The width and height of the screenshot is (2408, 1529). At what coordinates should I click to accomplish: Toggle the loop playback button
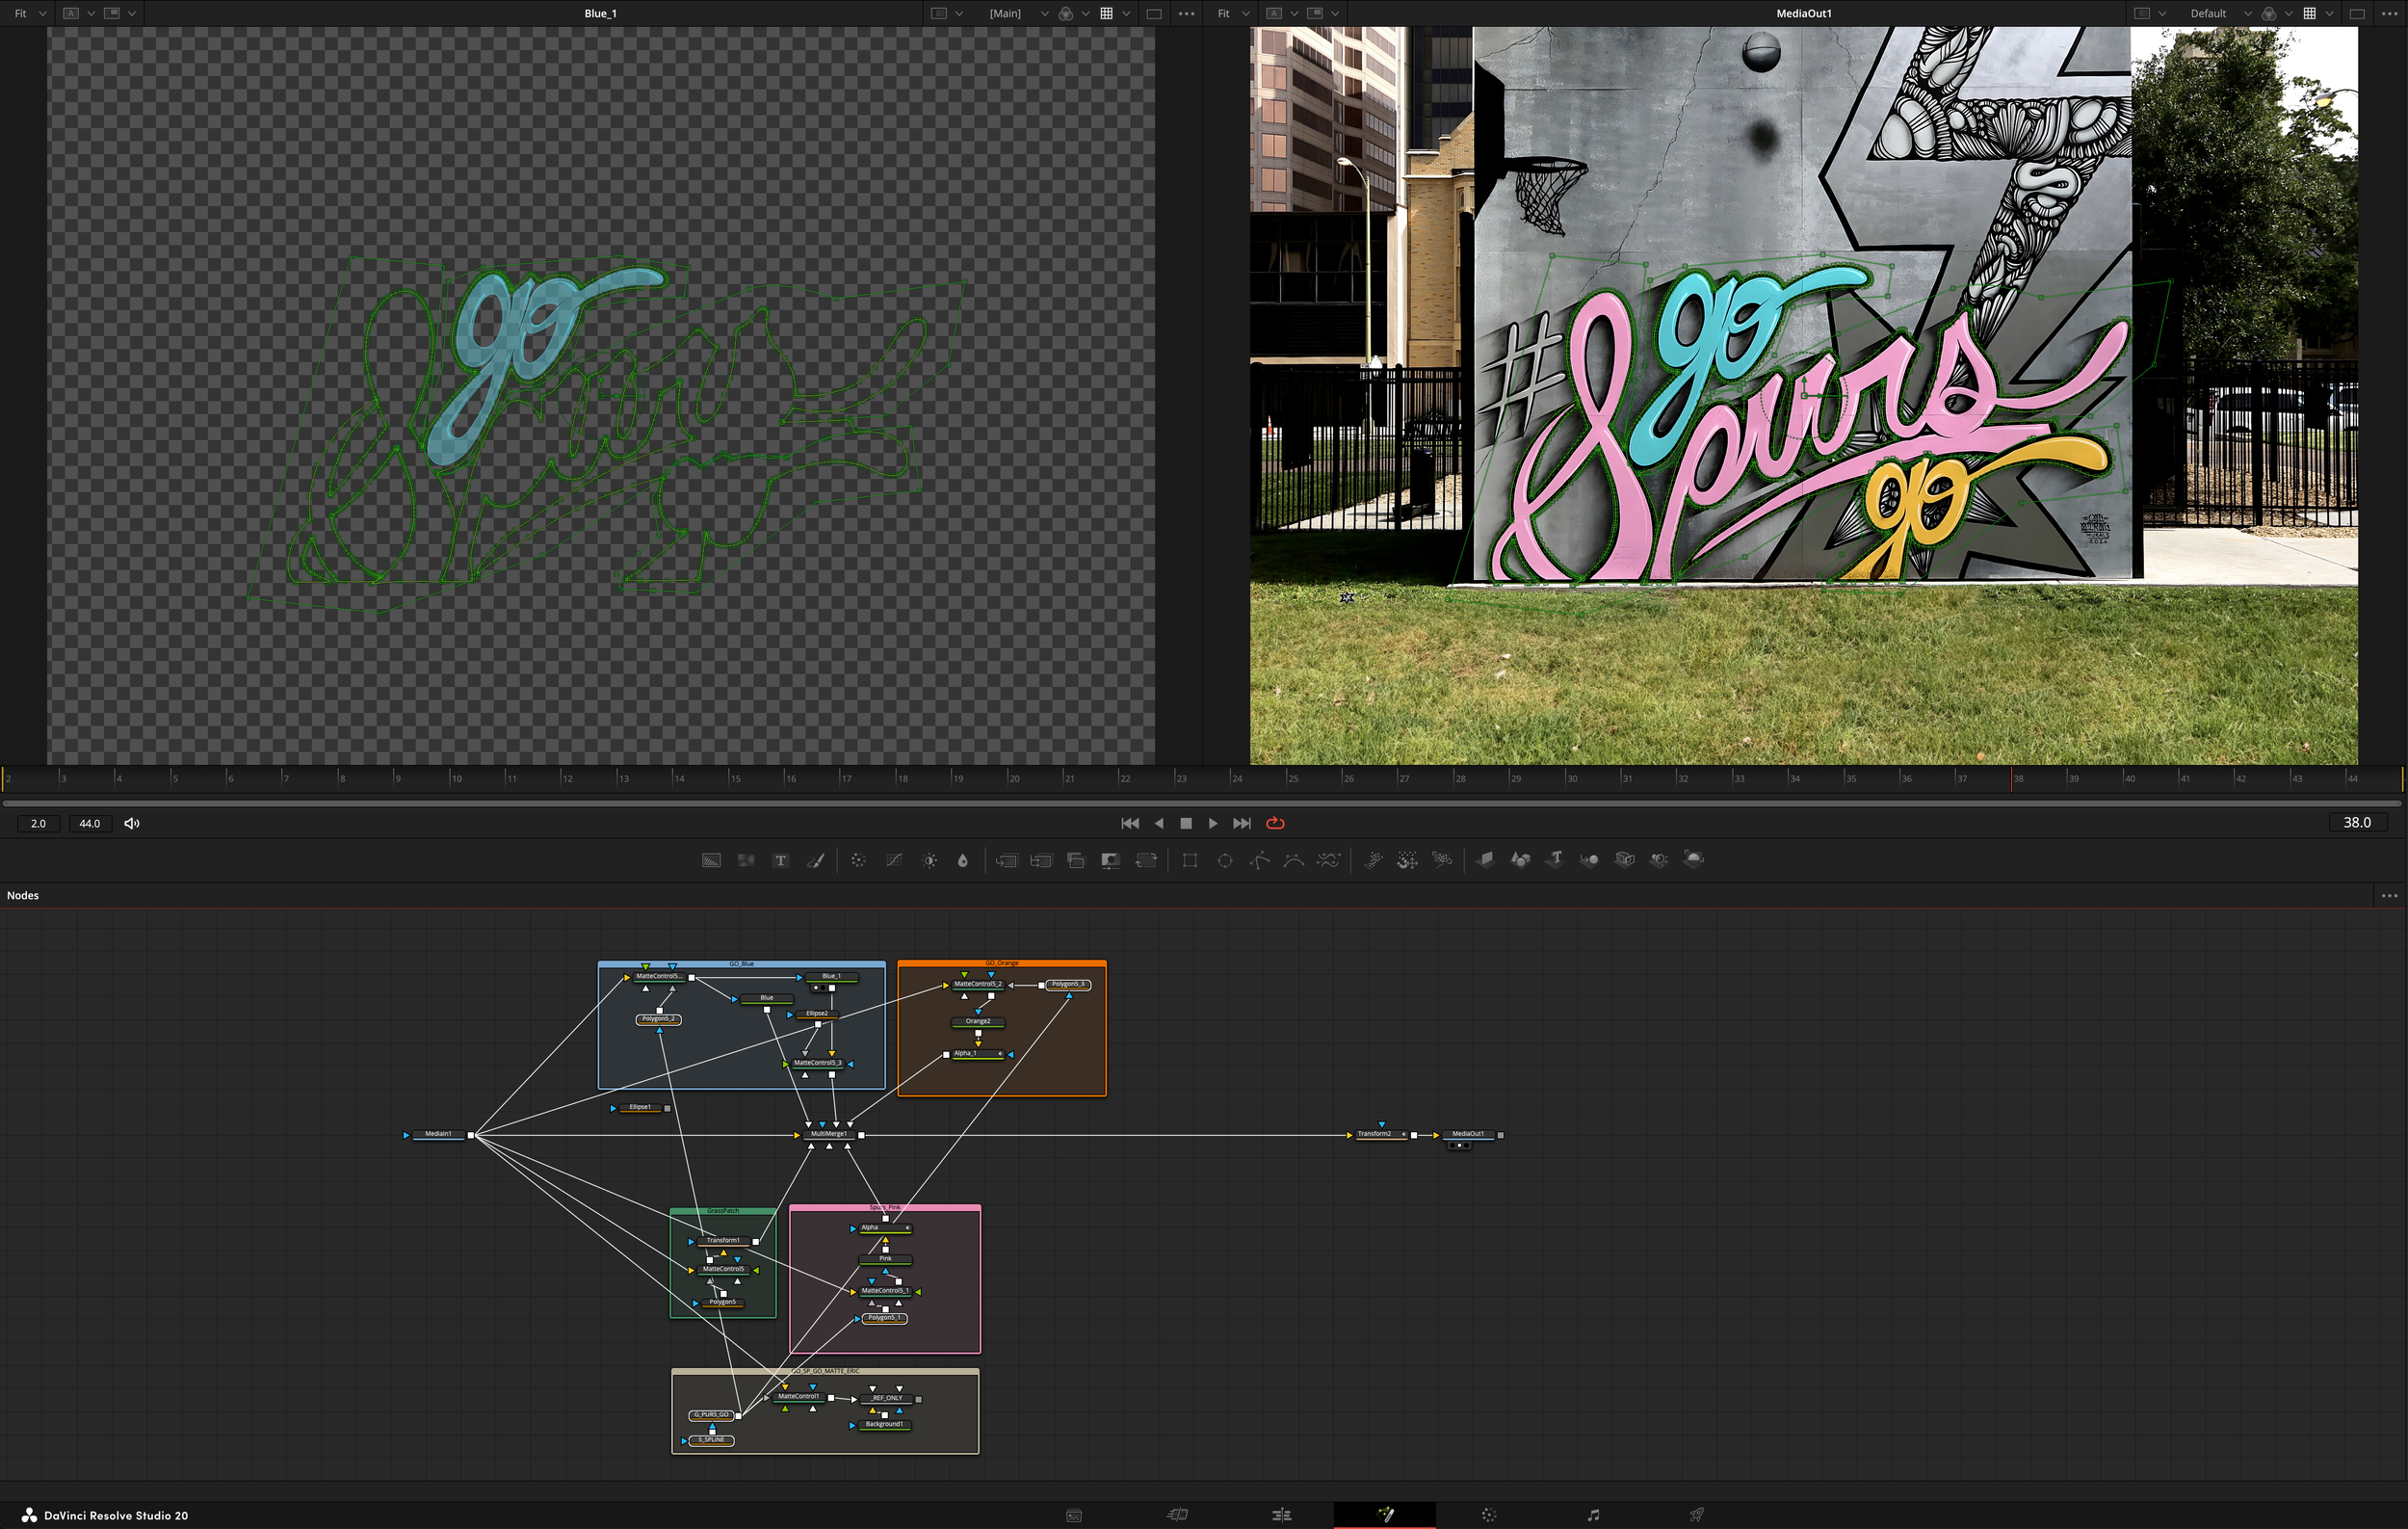pos(1275,823)
